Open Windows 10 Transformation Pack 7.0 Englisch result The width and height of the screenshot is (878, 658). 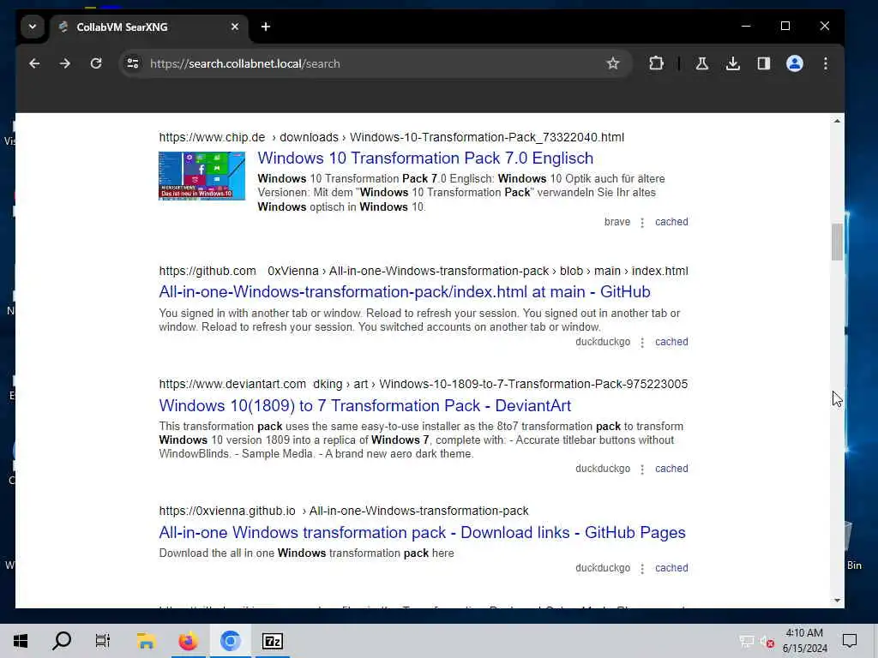[x=425, y=159]
